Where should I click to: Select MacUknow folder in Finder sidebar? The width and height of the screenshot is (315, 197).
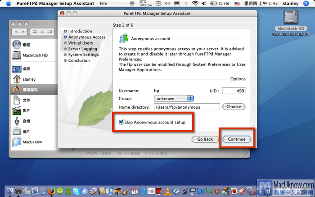[34, 142]
